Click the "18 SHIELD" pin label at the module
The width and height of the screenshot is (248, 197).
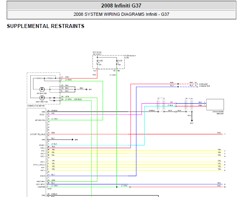[52, 111]
